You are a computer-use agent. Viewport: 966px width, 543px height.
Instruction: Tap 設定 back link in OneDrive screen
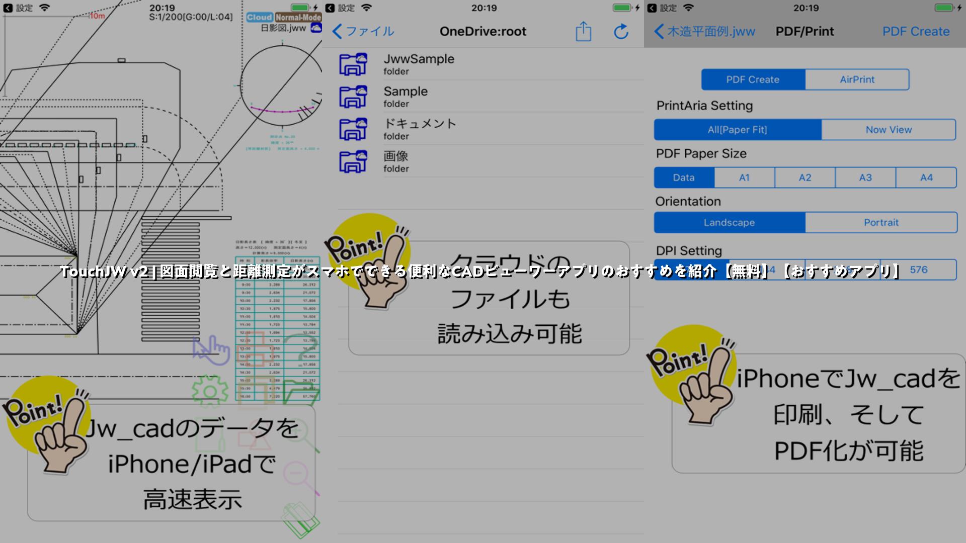coord(341,8)
